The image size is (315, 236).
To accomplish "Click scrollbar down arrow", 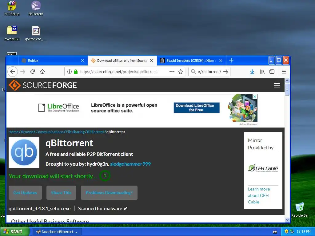I will (x=287, y=220).
